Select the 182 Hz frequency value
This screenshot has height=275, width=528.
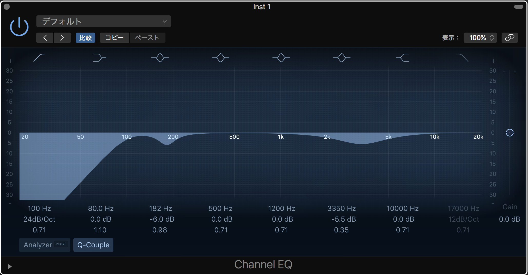tap(160, 208)
